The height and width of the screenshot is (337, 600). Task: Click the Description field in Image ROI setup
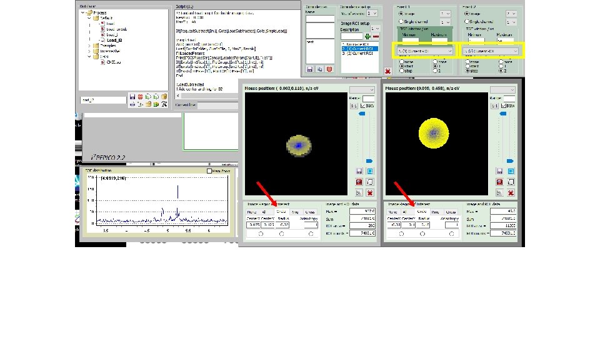point(352,37)
